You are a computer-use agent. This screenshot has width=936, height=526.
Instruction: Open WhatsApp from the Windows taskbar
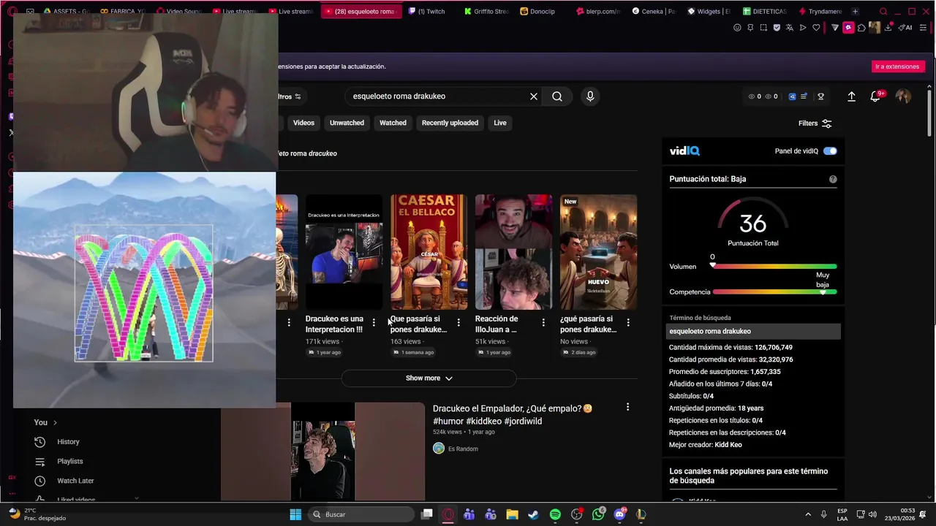[x=599, y=514]
